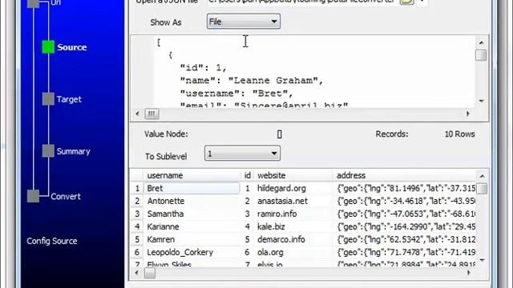Go to the Target wizard step

pyautogui.click(x=69, y=99)
